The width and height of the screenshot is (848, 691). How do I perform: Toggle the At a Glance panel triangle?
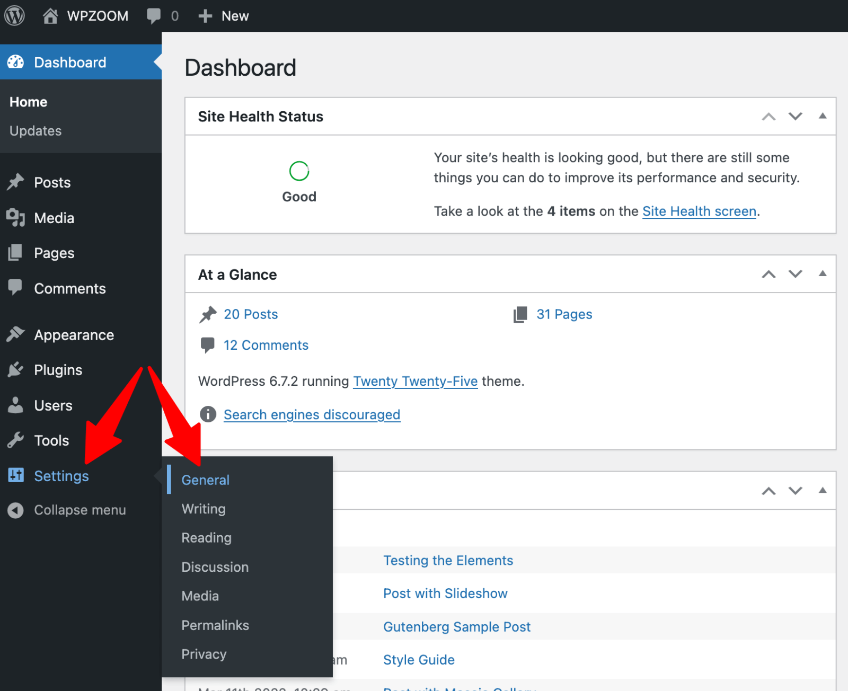pyautogui.click(x=823, y=274)
